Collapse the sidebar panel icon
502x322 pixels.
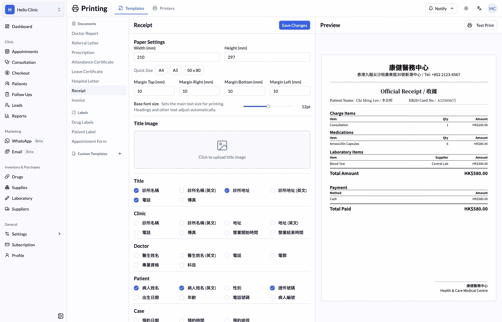[61, 316]
